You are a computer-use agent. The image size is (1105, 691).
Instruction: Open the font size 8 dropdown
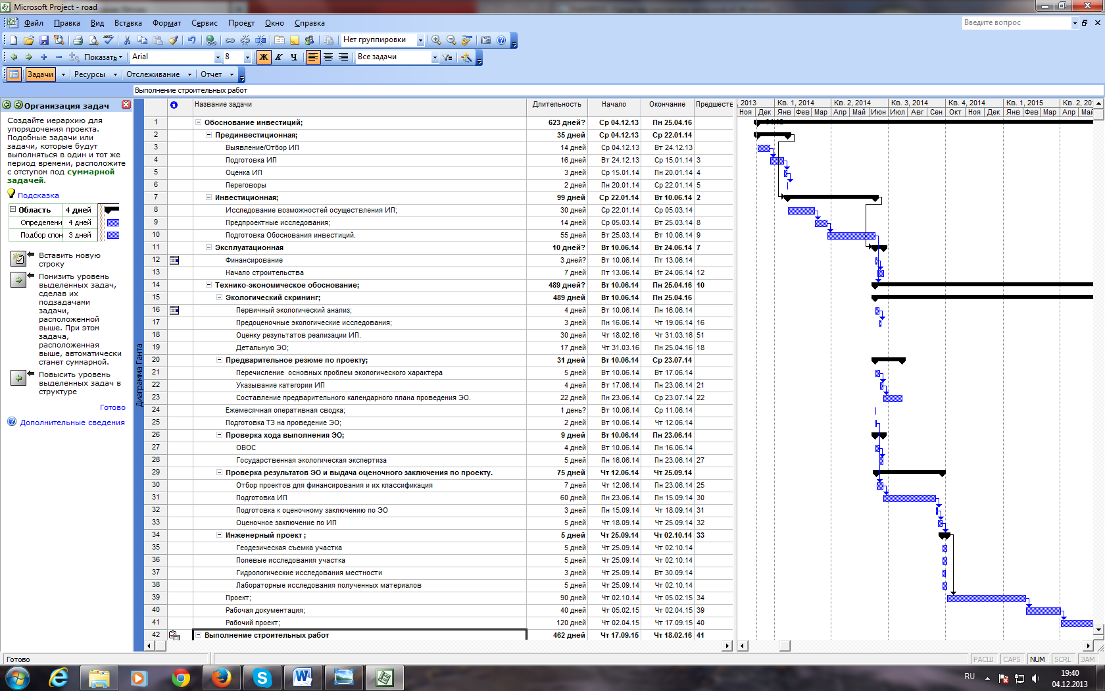[247, 57]
